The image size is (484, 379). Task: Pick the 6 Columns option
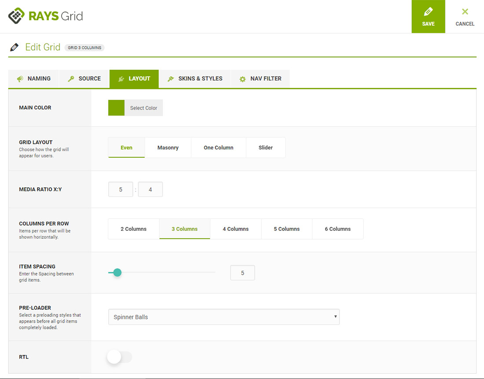coord(337,229)
